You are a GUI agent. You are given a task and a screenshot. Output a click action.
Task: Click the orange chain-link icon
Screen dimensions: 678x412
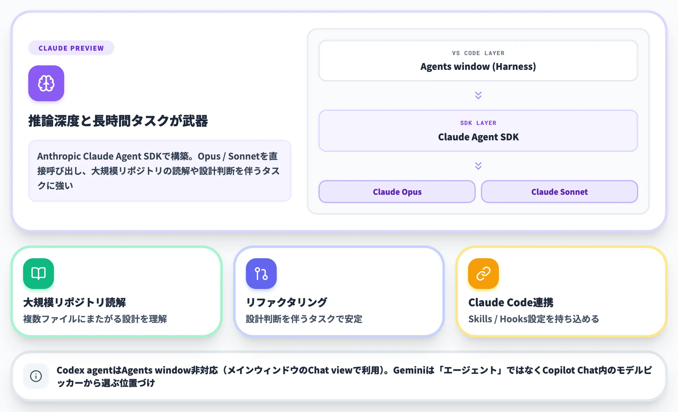pyautogui.click(x=483, y=274)
